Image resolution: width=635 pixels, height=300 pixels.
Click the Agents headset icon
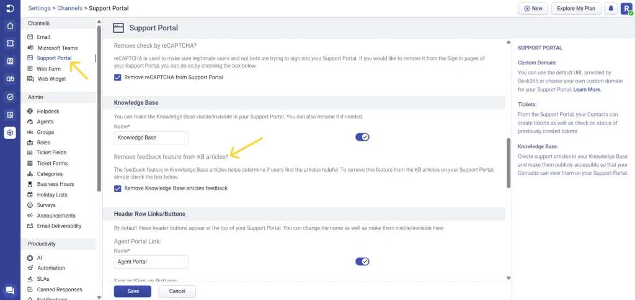pyautogui.click(x=30, y=121)
